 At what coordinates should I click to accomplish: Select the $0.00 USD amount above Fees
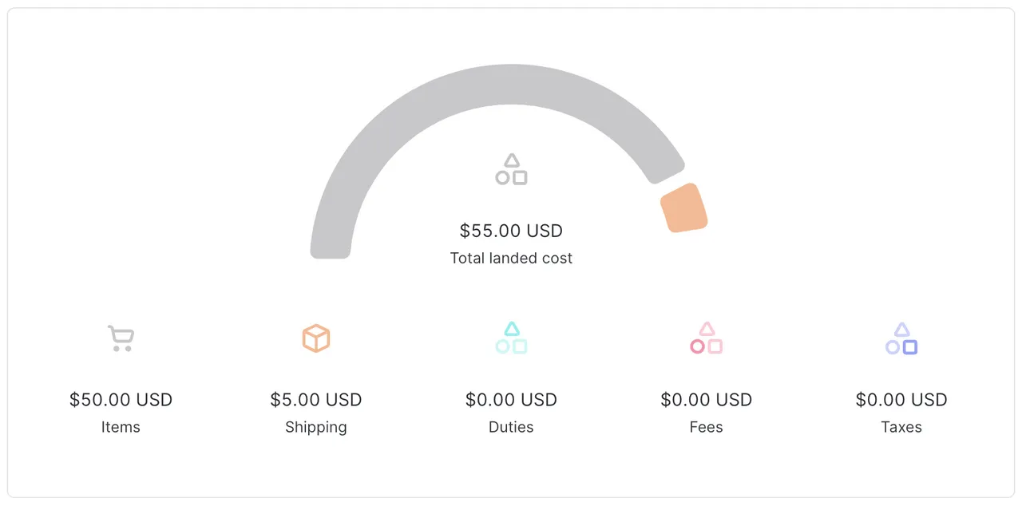click(x=707, y=400)
